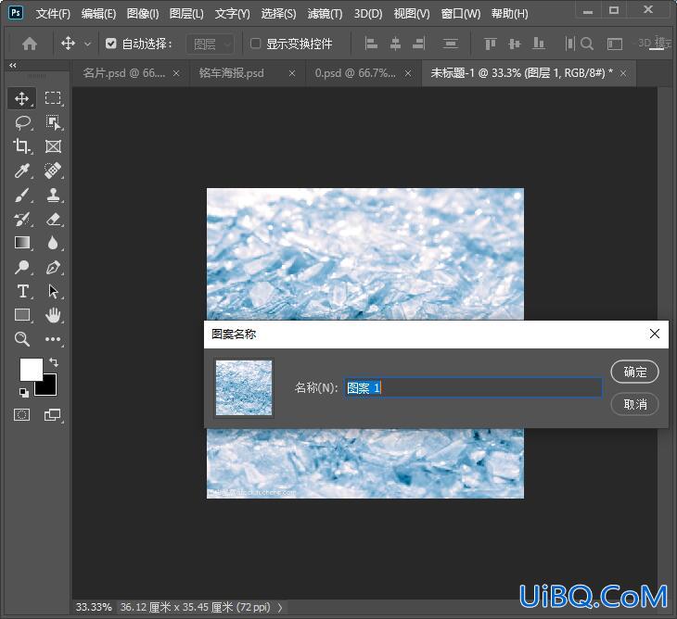Select the Move tool in toolbox
Viewport: 677px width, 619px height.
21,98
